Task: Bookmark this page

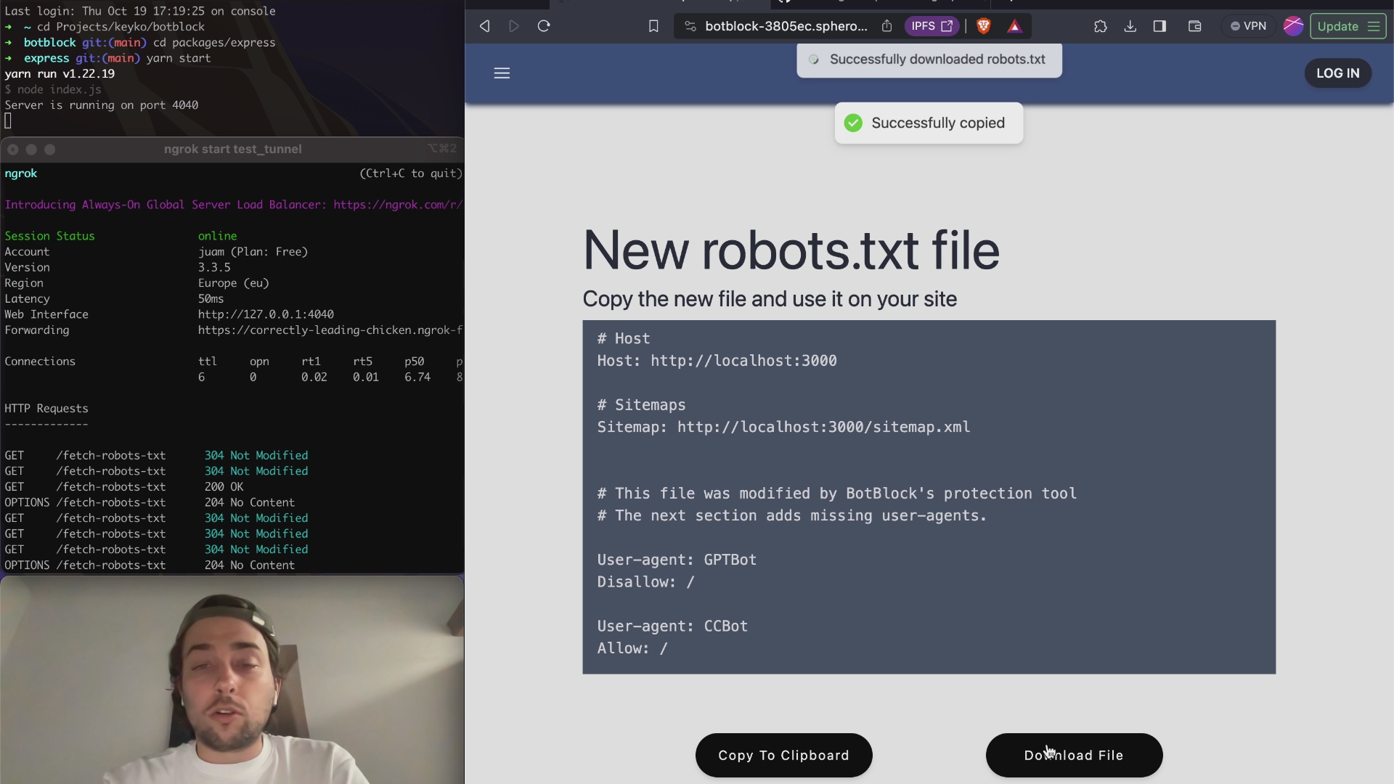Action: click(653, 26)
